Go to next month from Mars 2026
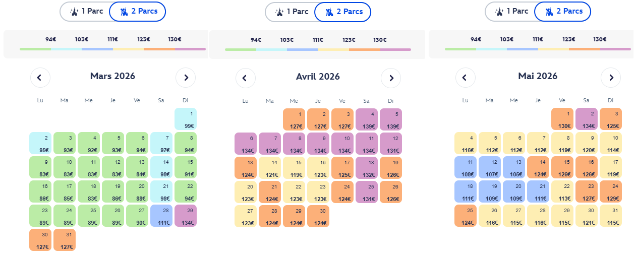 186,78
